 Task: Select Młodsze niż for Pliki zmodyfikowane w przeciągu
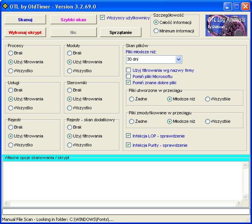point(169,121)
